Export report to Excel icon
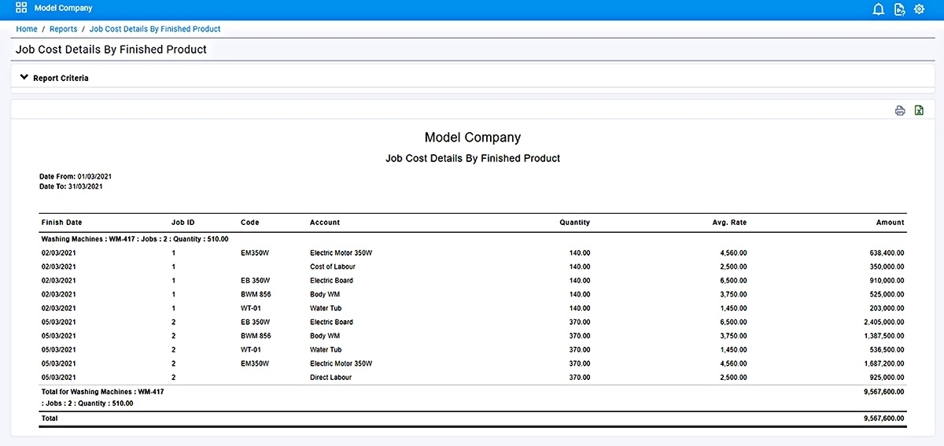This screenshot has height=446, width=944. coord(919,111)
